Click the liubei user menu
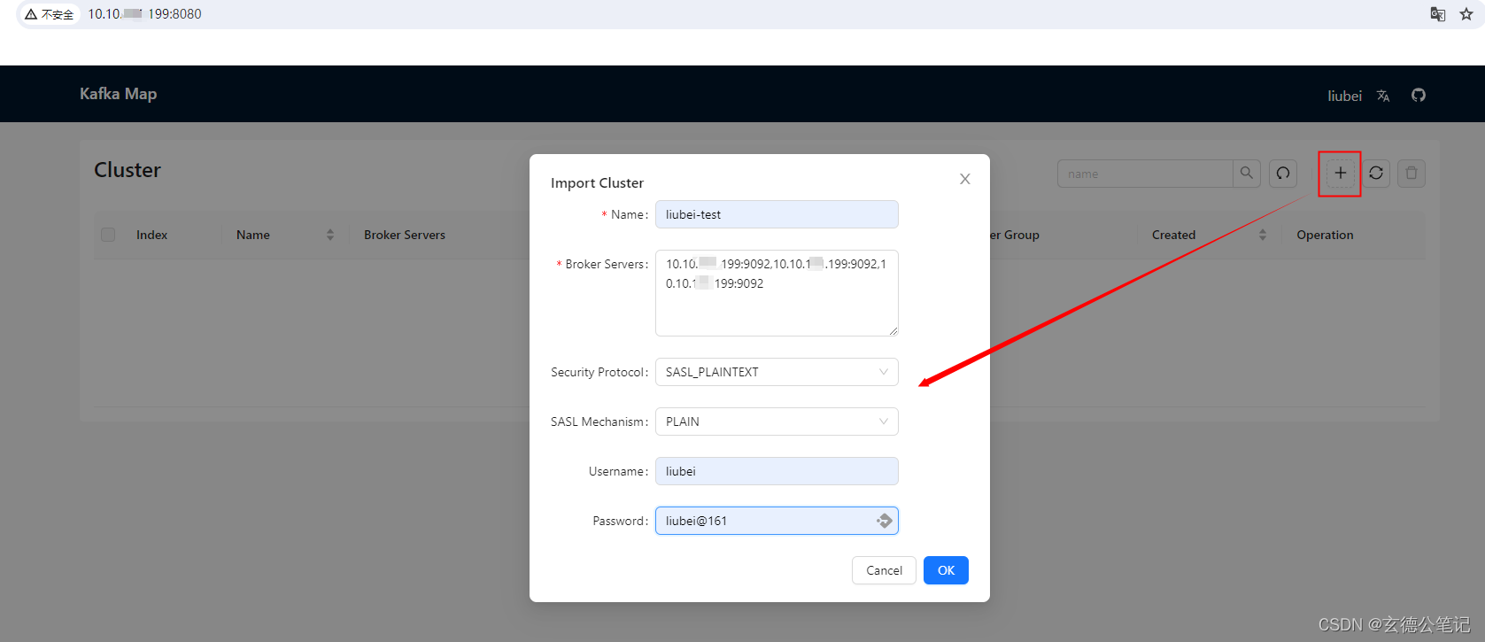The width and height of the screenshot is (1485, 642). click(x=1344, y=96)
